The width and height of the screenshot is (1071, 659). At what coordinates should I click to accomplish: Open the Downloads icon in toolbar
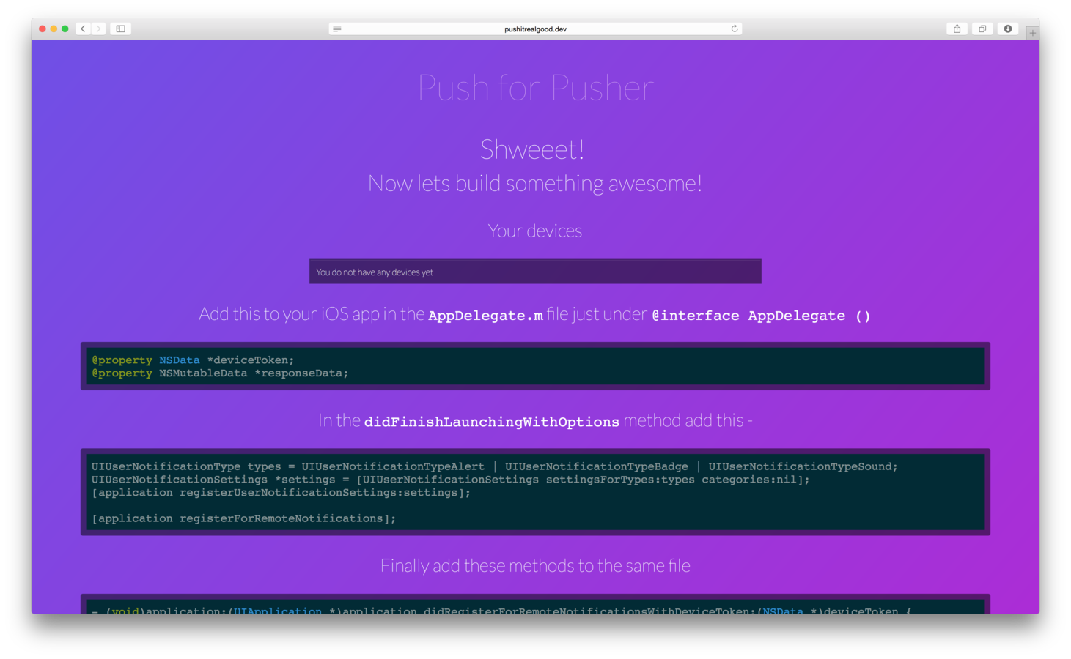click(x=1008, y=29)
